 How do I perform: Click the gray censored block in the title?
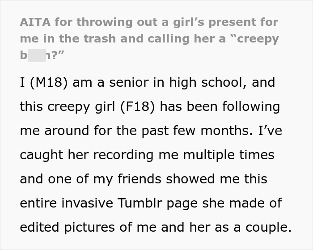click(37, 56)
